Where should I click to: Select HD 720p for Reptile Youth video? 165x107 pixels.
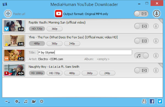click(37, 29)
